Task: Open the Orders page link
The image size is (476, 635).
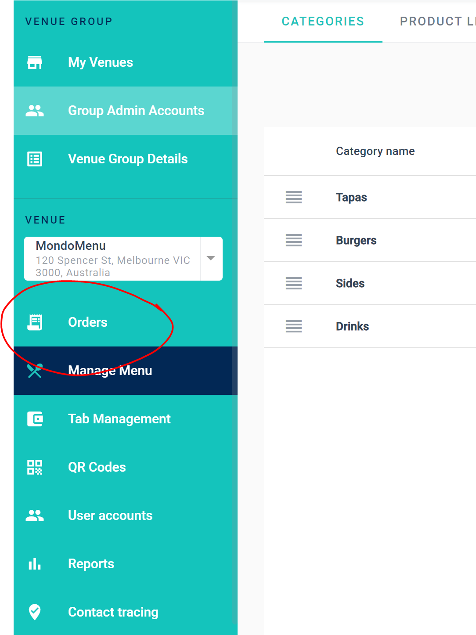Action: (88, 322)
